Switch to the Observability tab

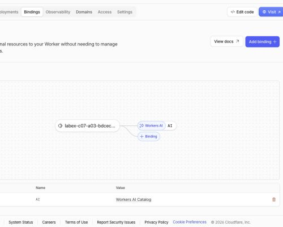coord(58,12)
